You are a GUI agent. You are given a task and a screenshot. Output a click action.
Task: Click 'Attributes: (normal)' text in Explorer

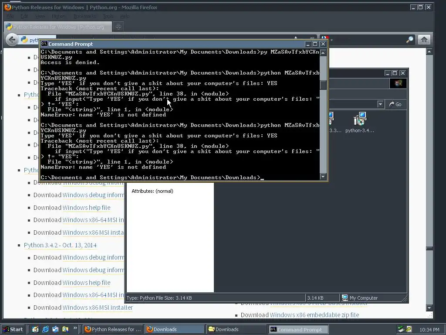[152, 191]
